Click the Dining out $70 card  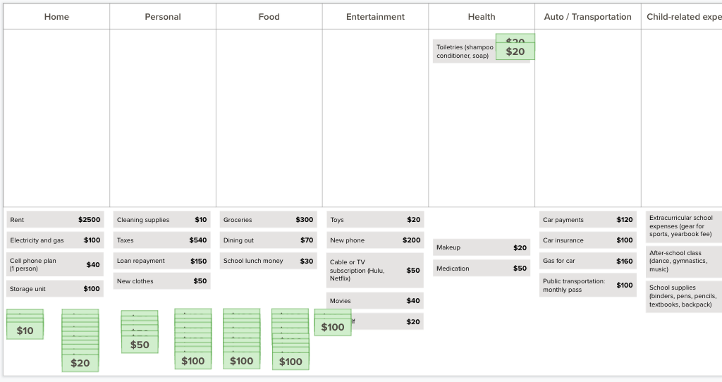click(x=269, y=240)
